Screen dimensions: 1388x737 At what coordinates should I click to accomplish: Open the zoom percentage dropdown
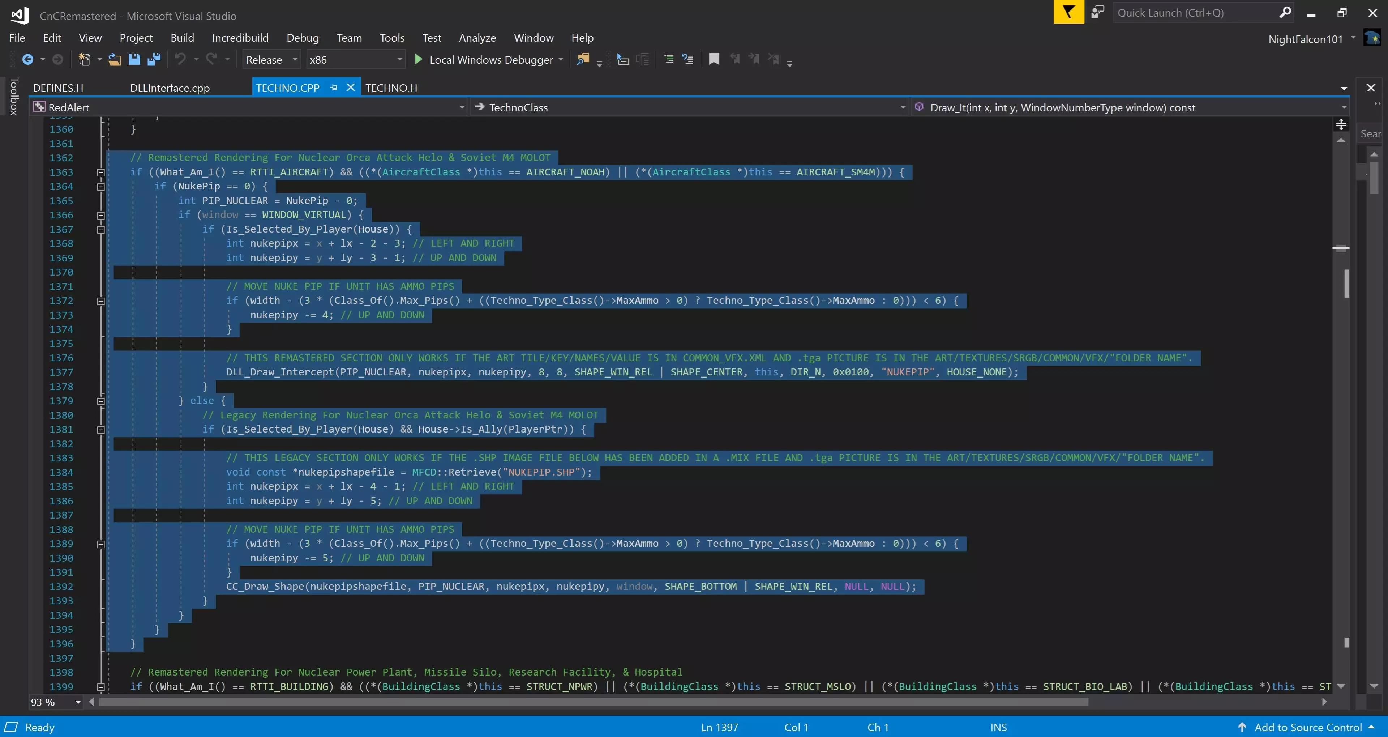coord(78,702)
